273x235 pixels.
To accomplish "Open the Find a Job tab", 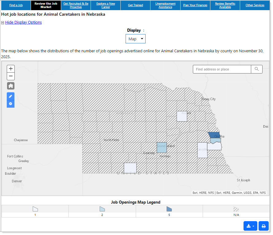I will [16, 5].
